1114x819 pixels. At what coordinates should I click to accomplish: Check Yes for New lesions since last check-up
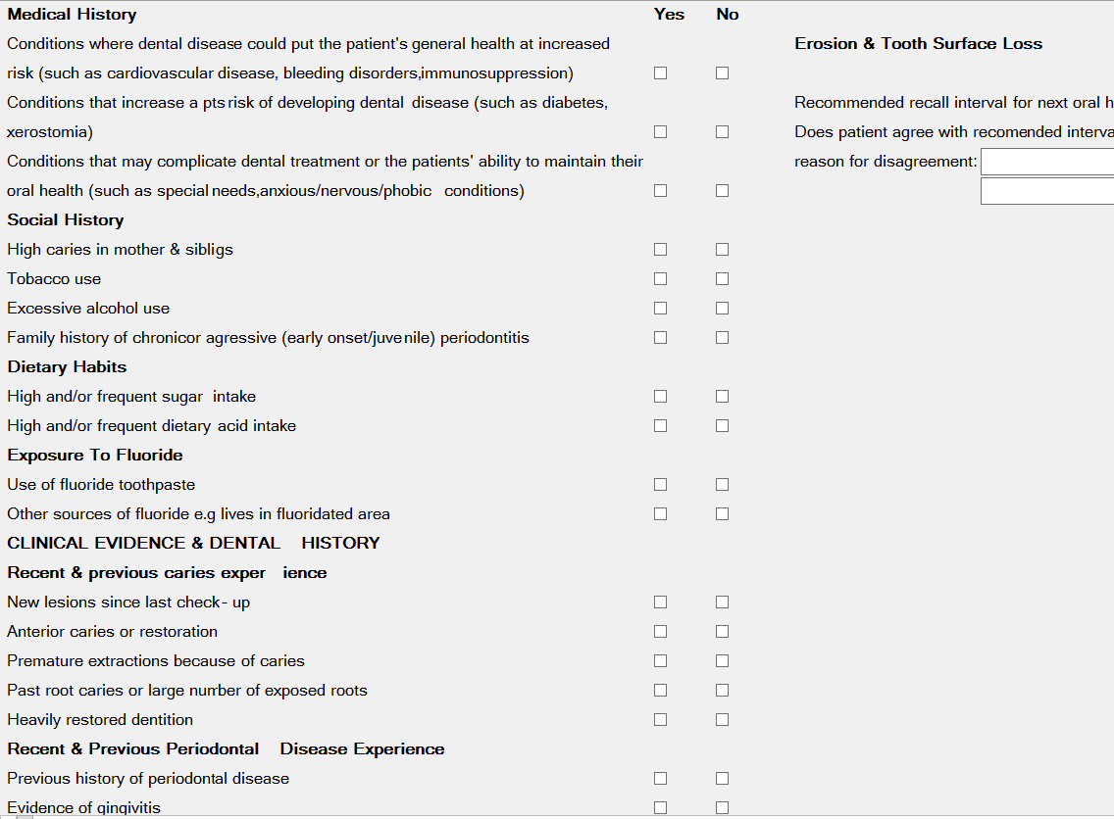point(661,602)
